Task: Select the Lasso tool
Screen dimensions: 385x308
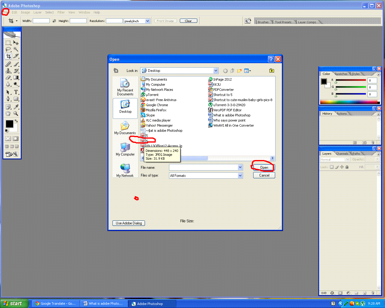Action: point(8,50)
